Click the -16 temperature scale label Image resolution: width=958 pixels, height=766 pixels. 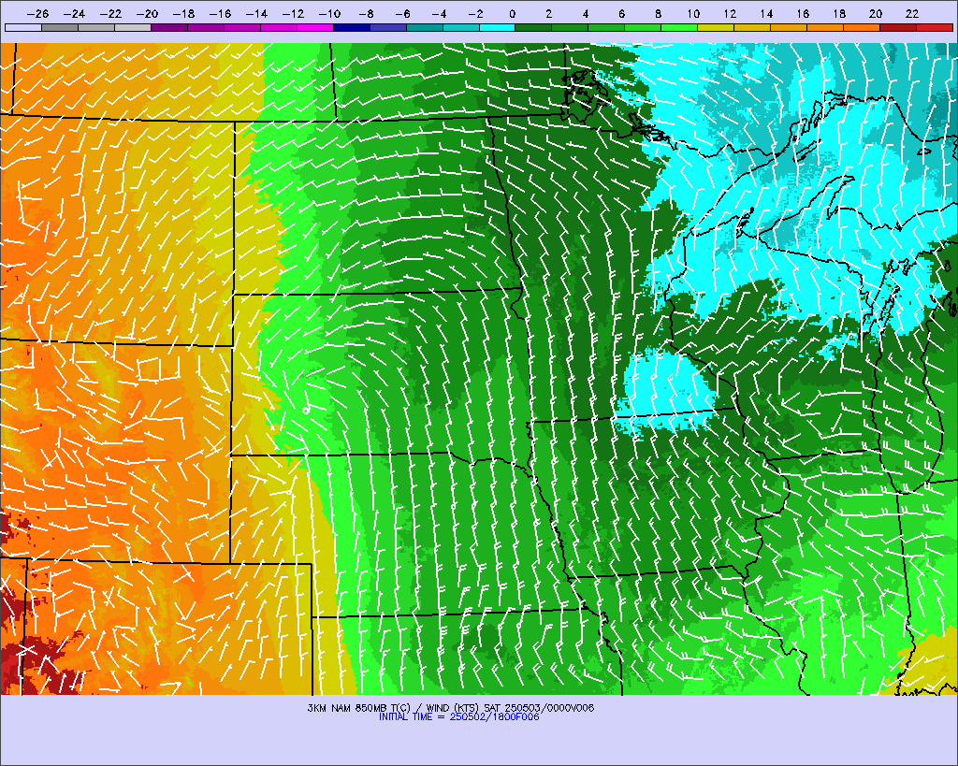click(x=220, y=13)
